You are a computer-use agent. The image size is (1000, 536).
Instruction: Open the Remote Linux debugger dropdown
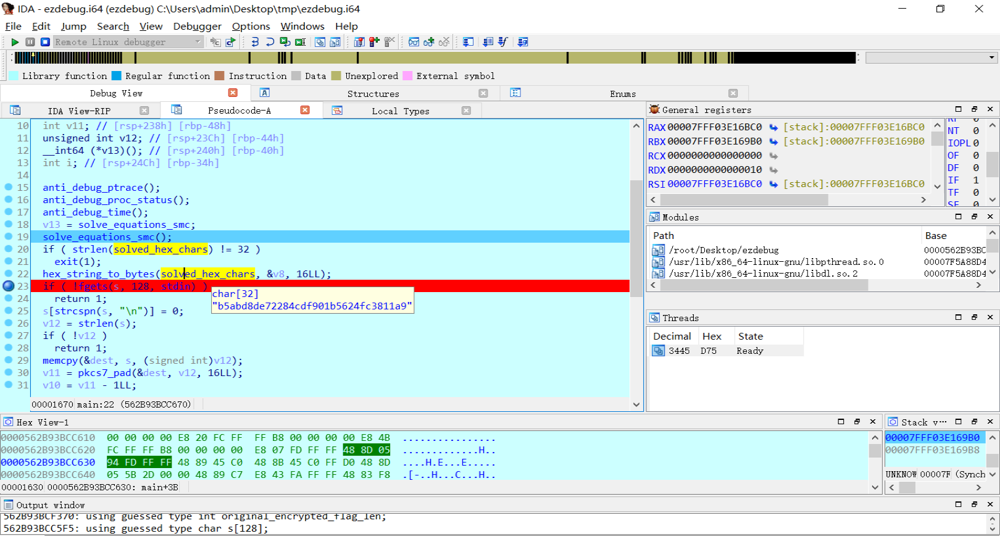128,42
